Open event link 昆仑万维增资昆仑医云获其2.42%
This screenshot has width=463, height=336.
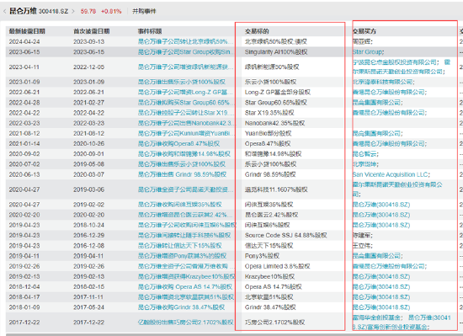point(185,215)
